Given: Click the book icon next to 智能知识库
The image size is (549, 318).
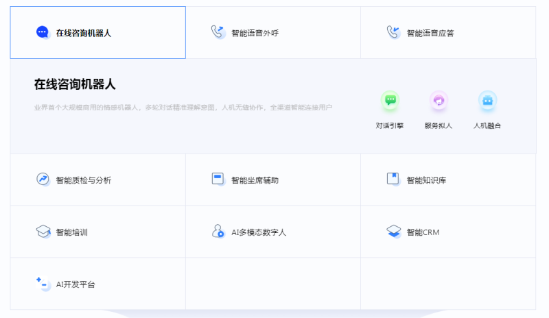Looking at the screenshot, I should [x=393, y=180].
